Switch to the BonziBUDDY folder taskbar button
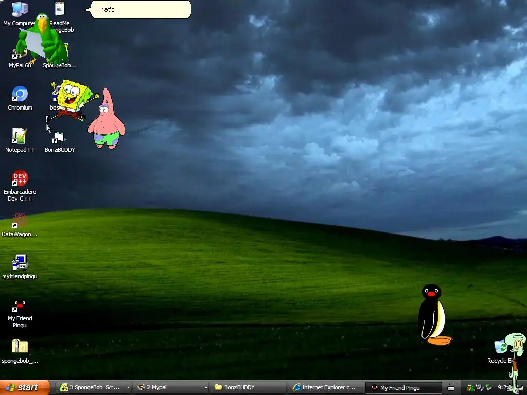 tap(248, 388)
